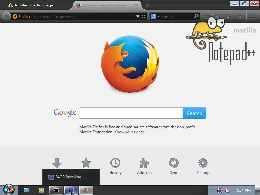
Task: Click the 5:04 PM clock
Action: [243, 190]
